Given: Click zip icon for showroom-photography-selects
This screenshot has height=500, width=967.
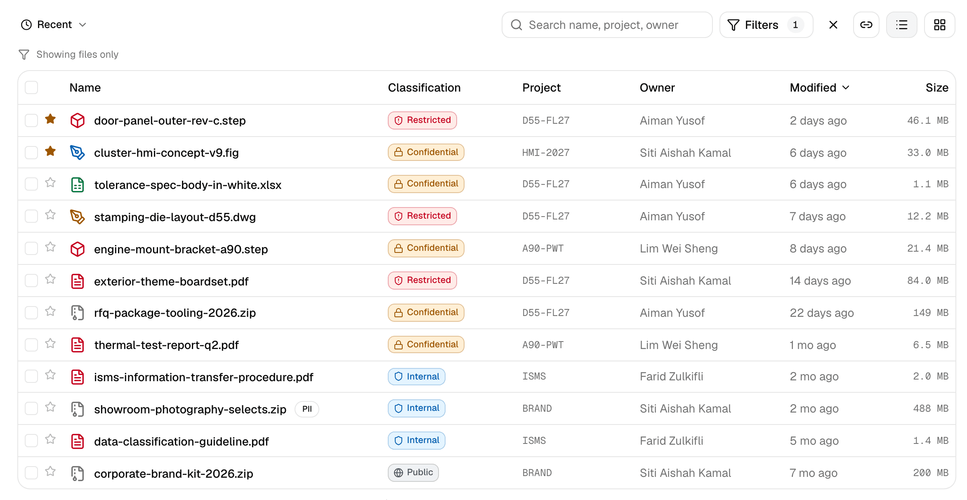Looking at the screenshot, I should click(x=78, y=409).
